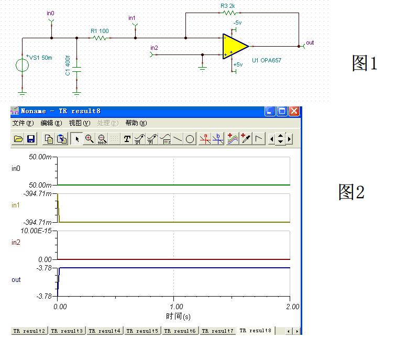Open the 文件(F) menu

pos(23,123)
